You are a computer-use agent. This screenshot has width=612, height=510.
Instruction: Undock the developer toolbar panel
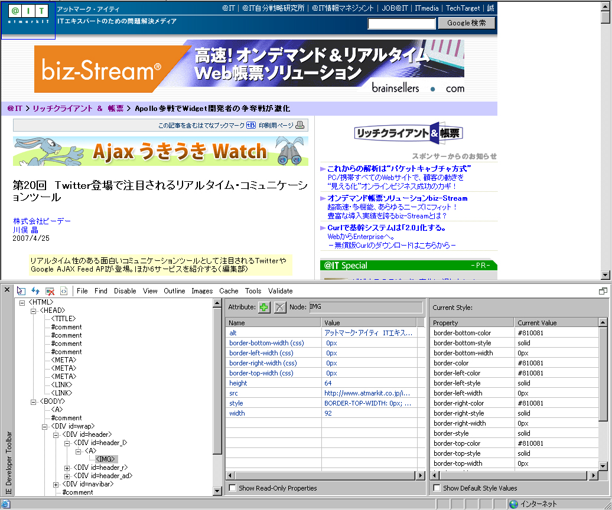click(x=603, y=291)
